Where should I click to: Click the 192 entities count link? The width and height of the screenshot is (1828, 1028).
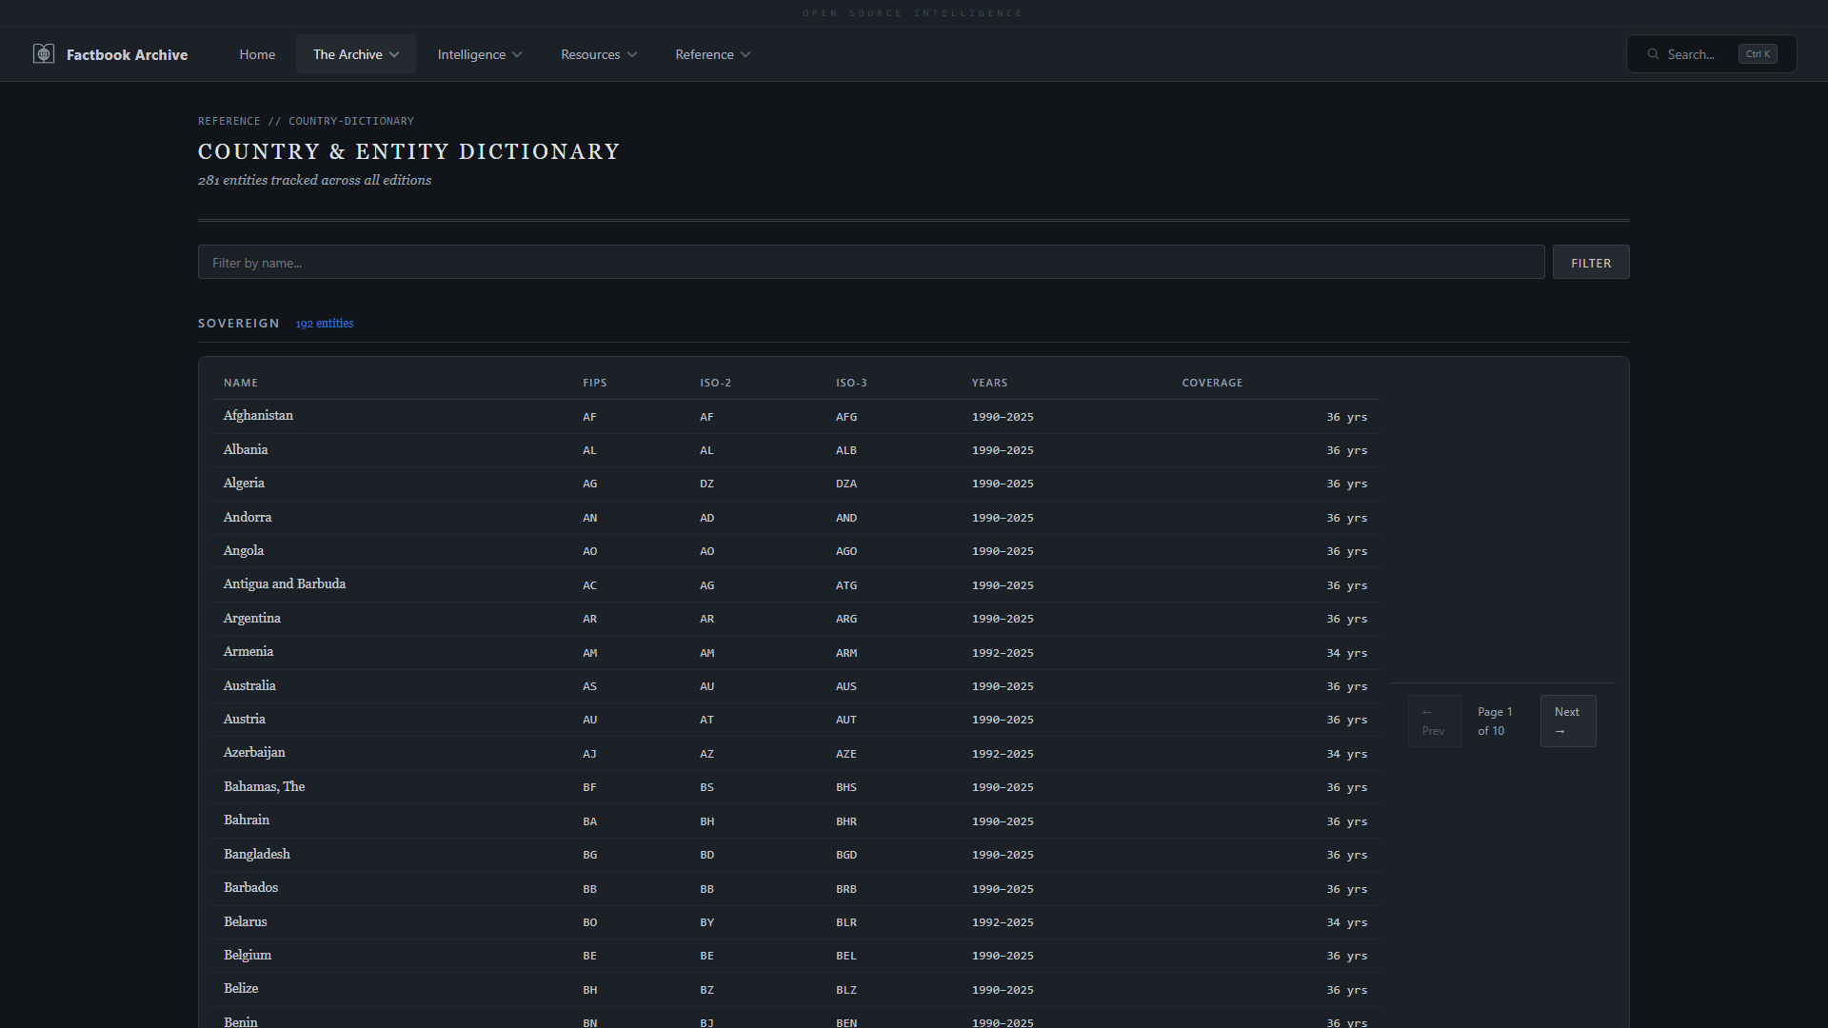click(324, 324)
